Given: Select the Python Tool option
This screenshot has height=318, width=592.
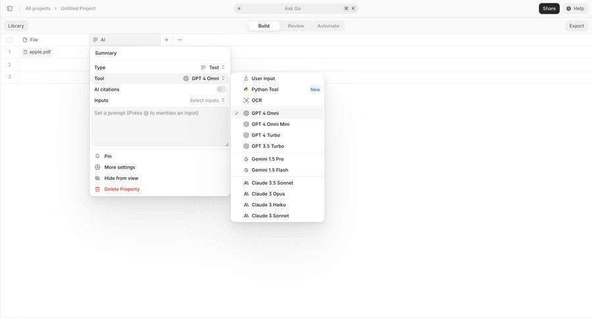Looking at the screenshot, I should (x=278, y=89).
